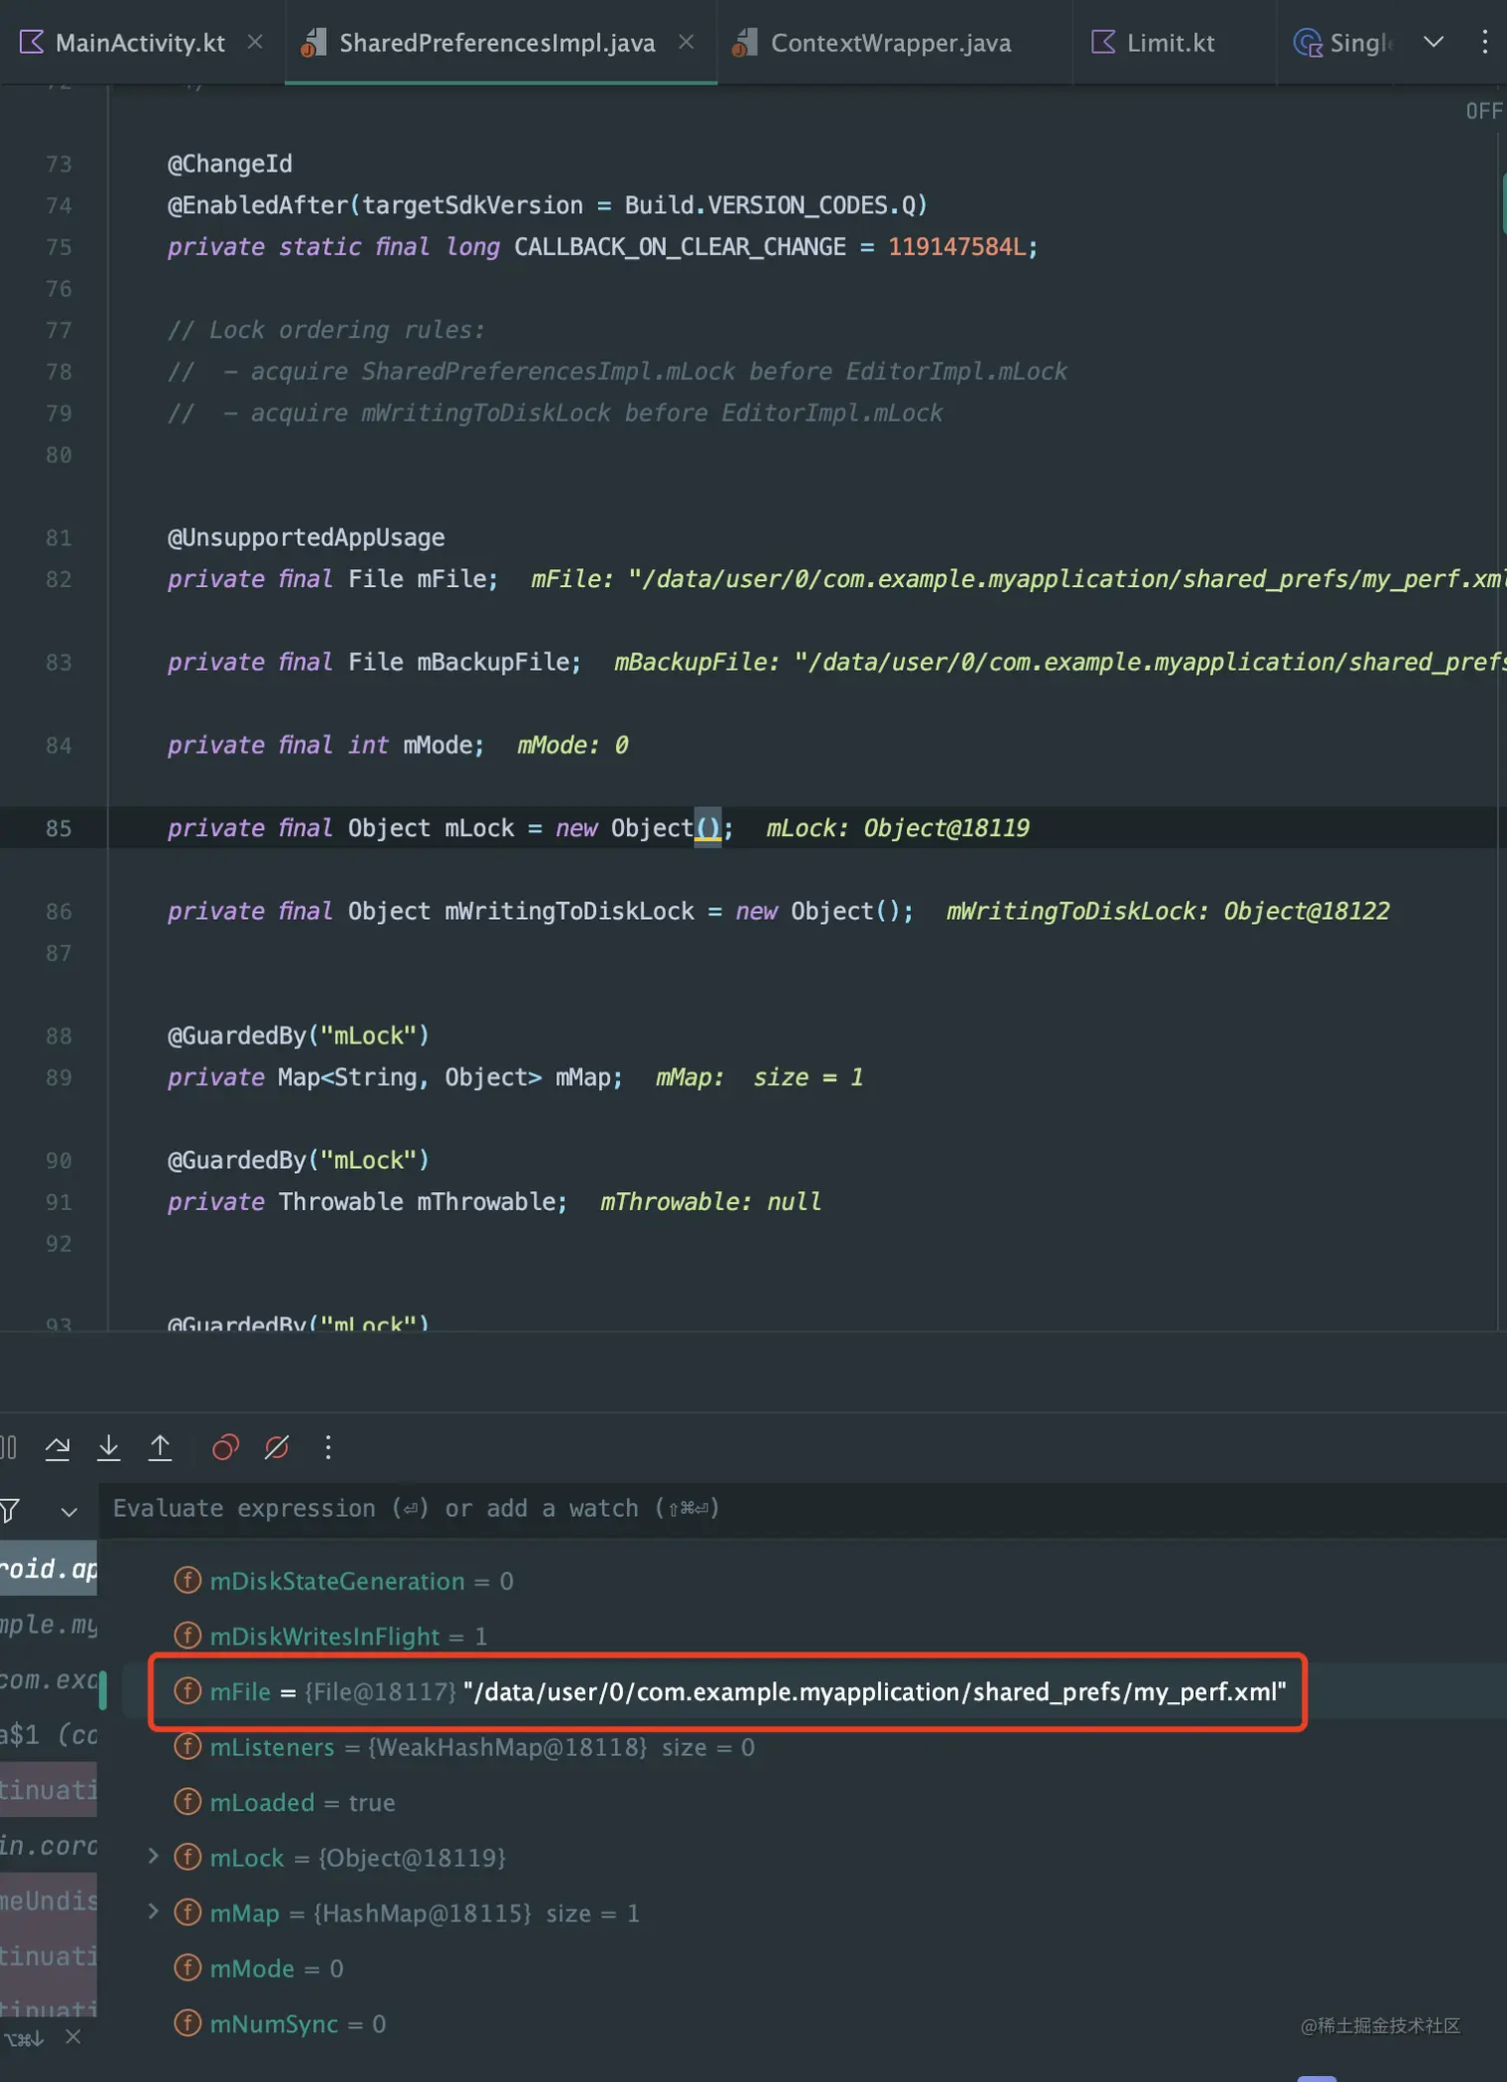Click the Step Out debugger icon
Image resolution: width=1507 pixels, height=2082 pixels.
159,1447
